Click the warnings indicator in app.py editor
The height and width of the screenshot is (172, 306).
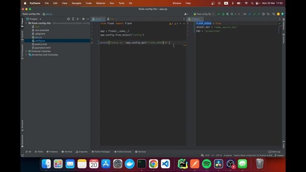coord(174,24)
